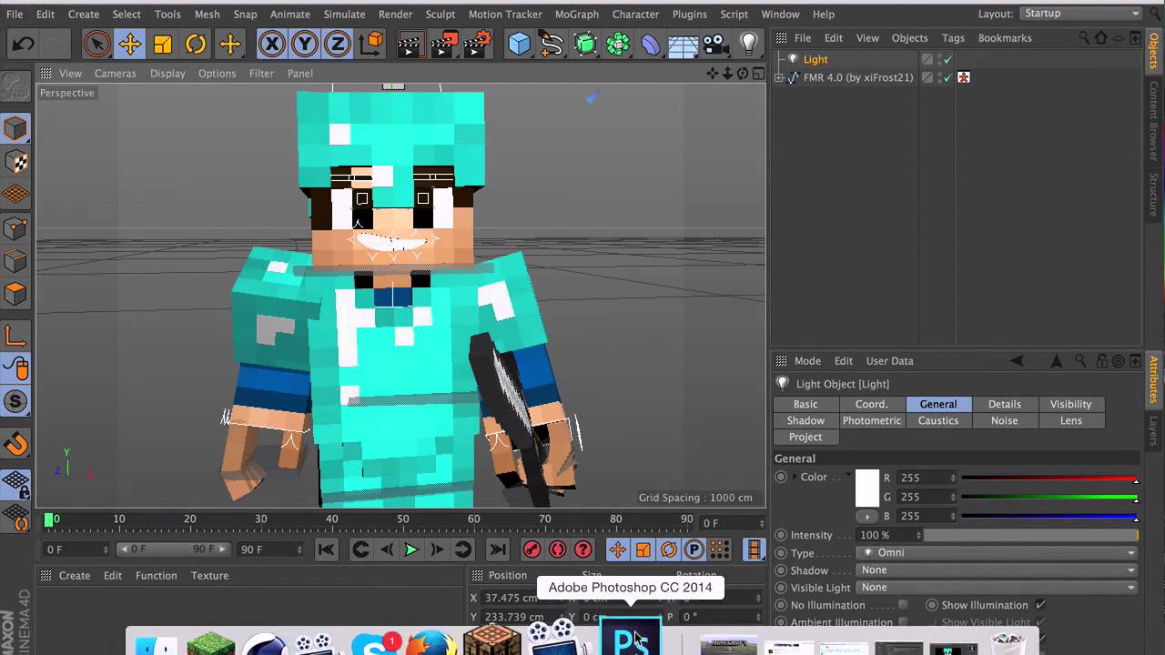
Task: Enable Texture mode checkered cube
Action: [15, 162]
